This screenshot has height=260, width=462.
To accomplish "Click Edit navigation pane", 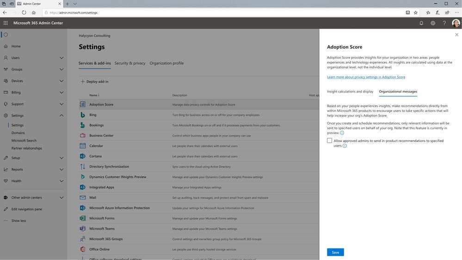I will [x=26, y=209].
